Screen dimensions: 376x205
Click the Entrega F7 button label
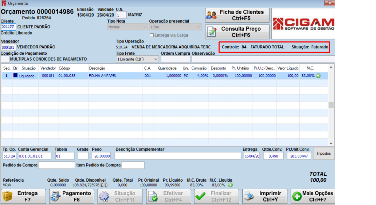28,196
